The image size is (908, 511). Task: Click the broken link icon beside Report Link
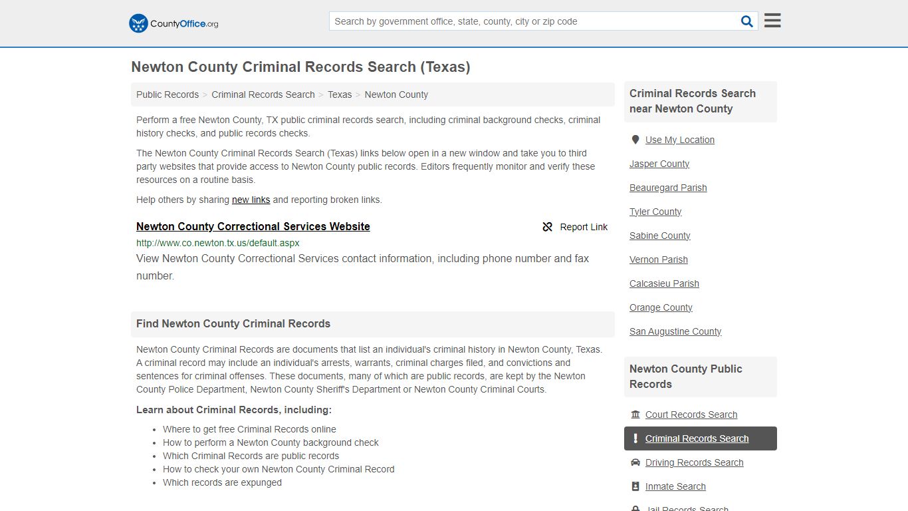pos(548,227)
